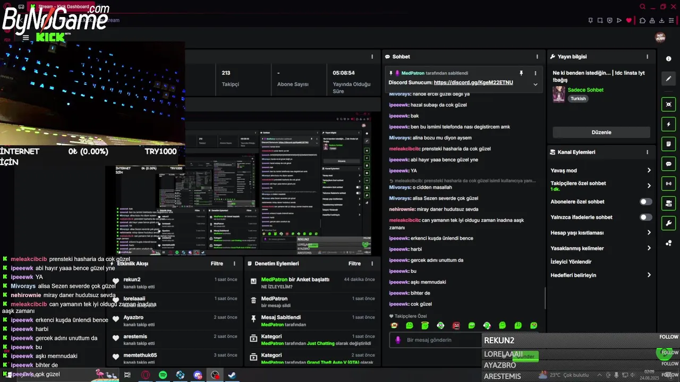Open the info icon in right sidebar

pos(668,59)
